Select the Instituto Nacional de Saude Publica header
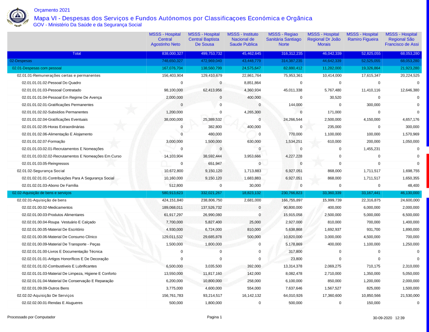 (x=243, y=39)
